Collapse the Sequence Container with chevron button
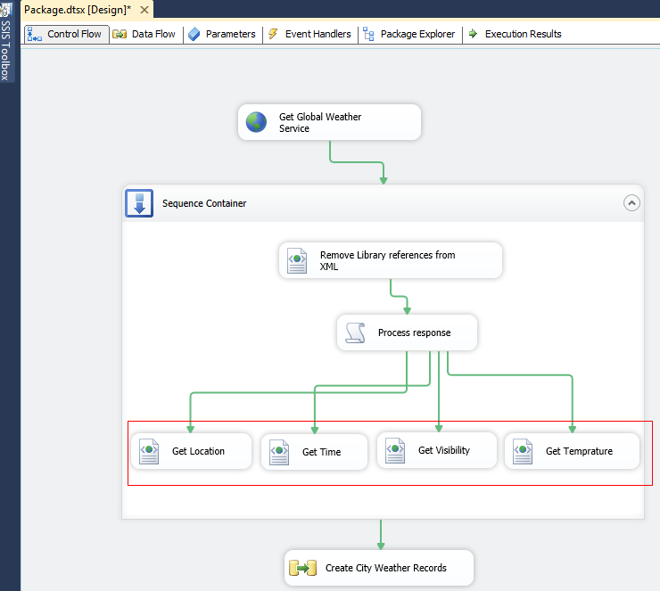Image resolution: width=660 pixels, height=591 pixels. 631,203
